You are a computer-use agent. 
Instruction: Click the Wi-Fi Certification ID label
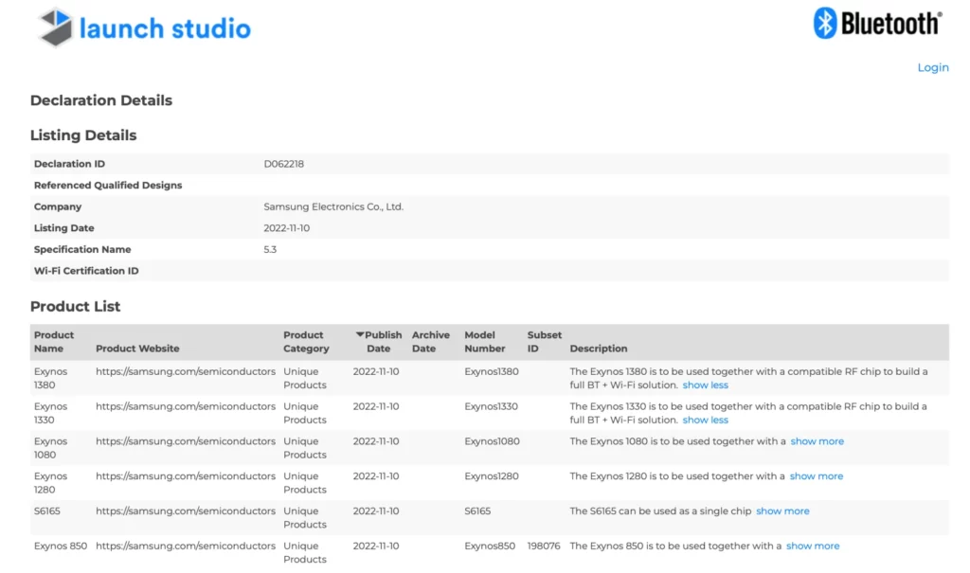[x=86, y=271]
